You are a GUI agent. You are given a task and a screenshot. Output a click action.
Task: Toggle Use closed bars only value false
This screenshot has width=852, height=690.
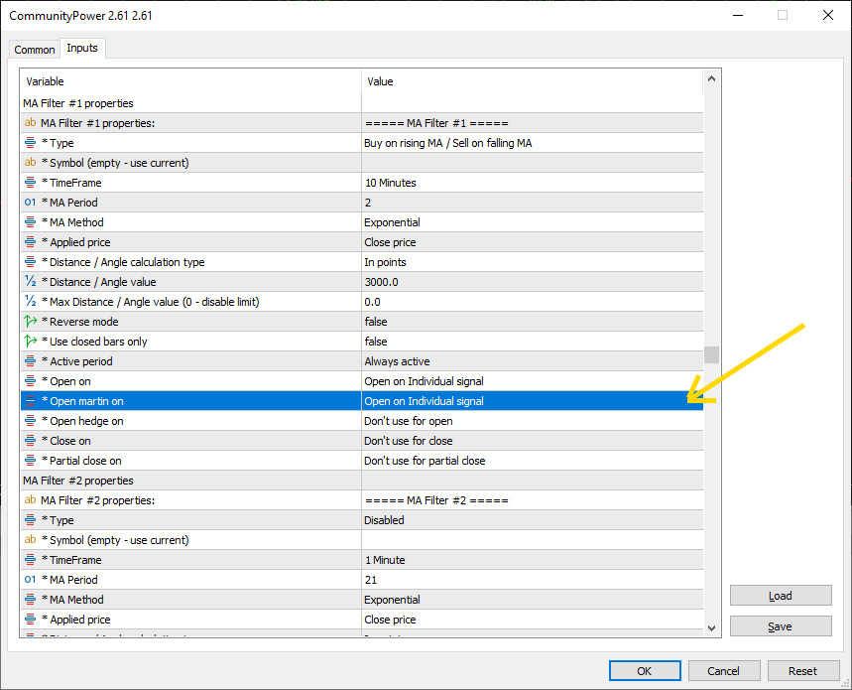pos(533,342)
